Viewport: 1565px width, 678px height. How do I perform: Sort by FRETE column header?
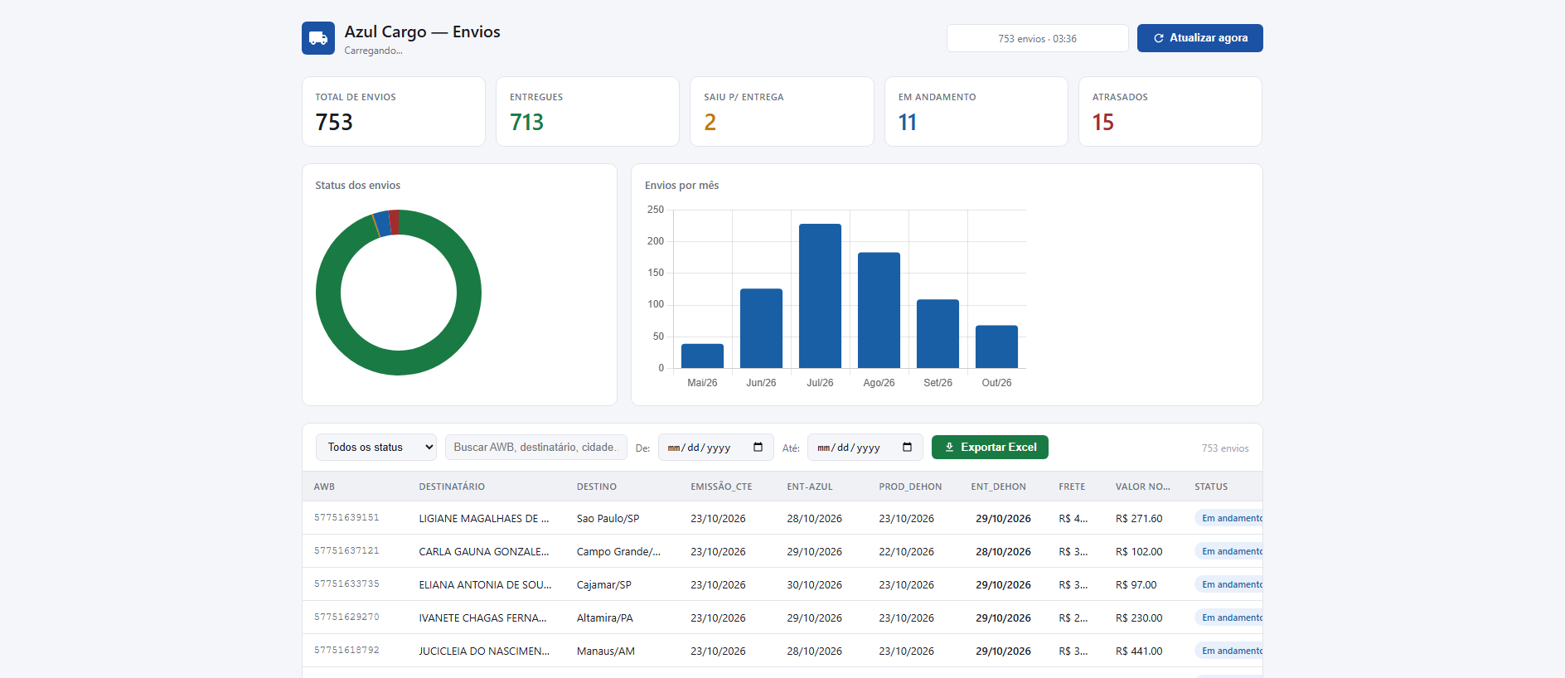tap(1072, 487)
